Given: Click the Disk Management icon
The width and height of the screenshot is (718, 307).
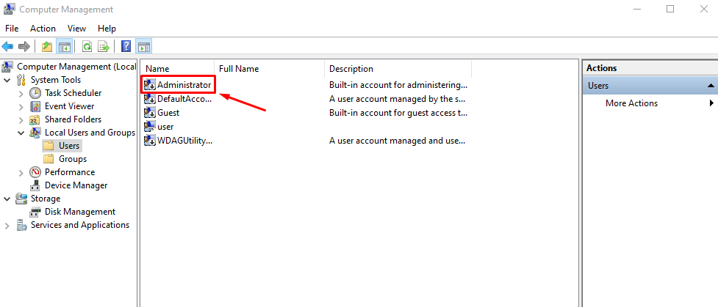Looking at the screenshot, I should pos(35,212).
